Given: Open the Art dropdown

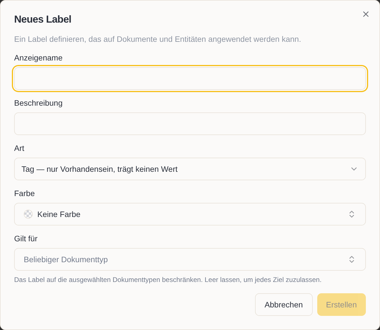Looking at the screenshot, I should pyautogui.click(x=190, y=169).
